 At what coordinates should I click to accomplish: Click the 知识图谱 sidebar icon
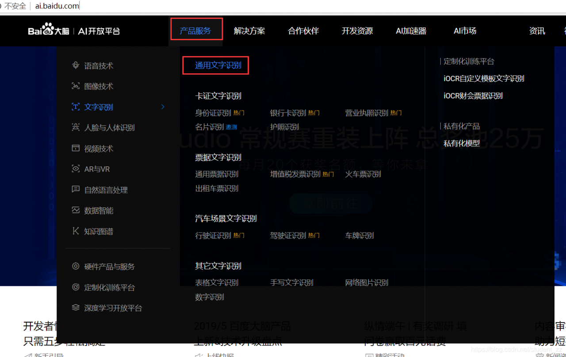(76, 231)
